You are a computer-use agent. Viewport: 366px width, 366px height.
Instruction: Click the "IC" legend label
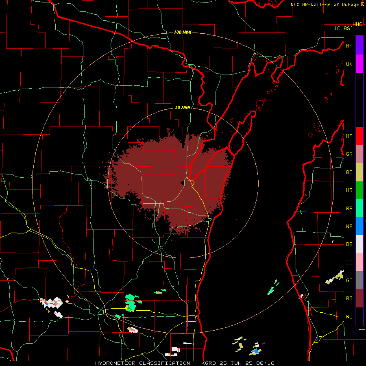coord(349,263)
